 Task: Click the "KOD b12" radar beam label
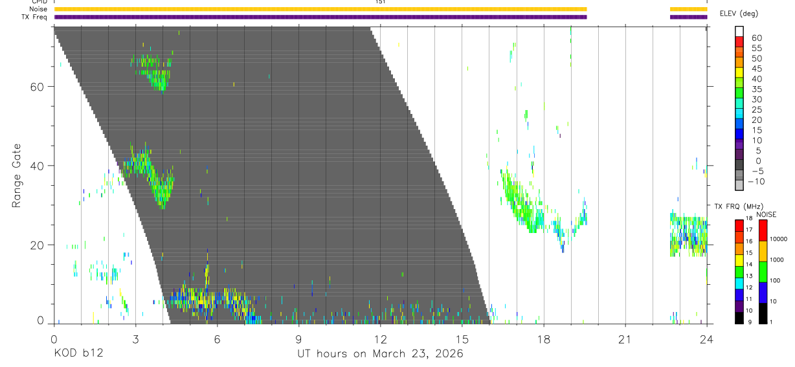(78, 353)
